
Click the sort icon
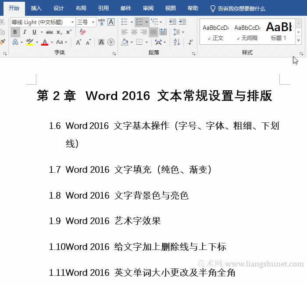tap(177, 42)
